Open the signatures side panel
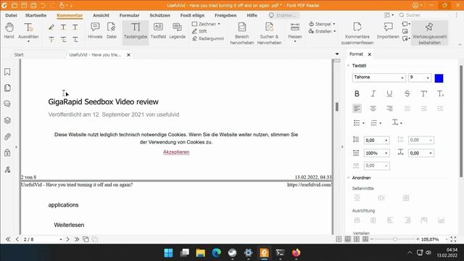 coord(7,169)
